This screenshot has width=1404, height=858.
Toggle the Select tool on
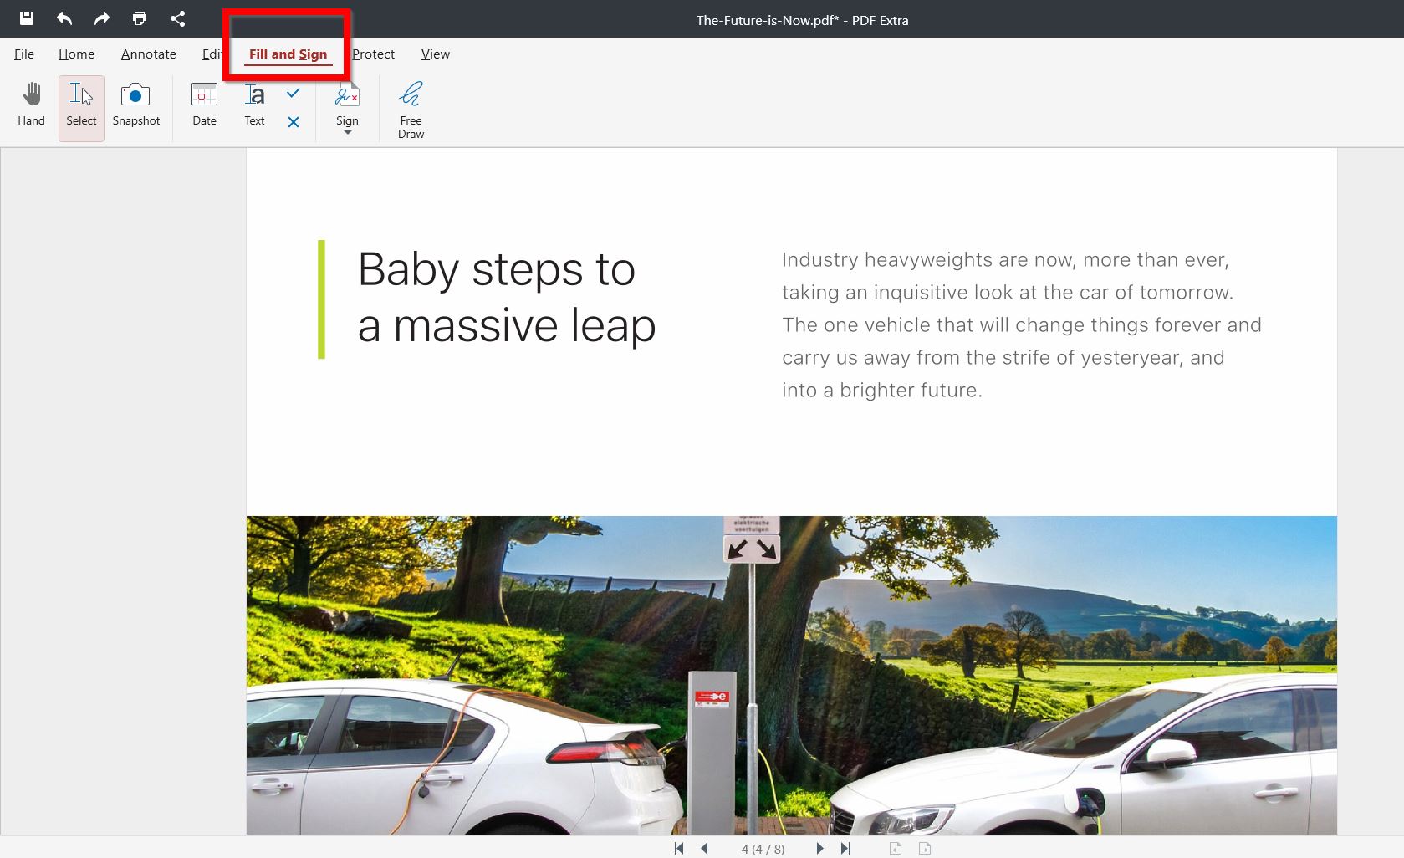point(80,105)
